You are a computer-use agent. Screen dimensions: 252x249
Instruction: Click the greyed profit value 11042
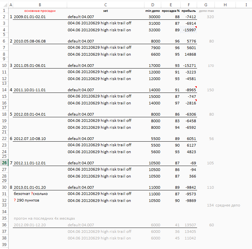click(x=190, y=238)
